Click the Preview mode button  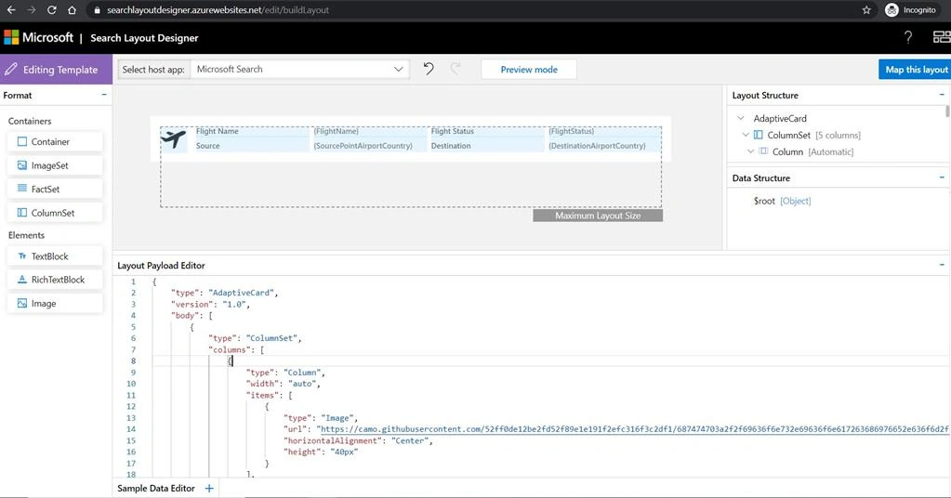click(x=529, y=69)
